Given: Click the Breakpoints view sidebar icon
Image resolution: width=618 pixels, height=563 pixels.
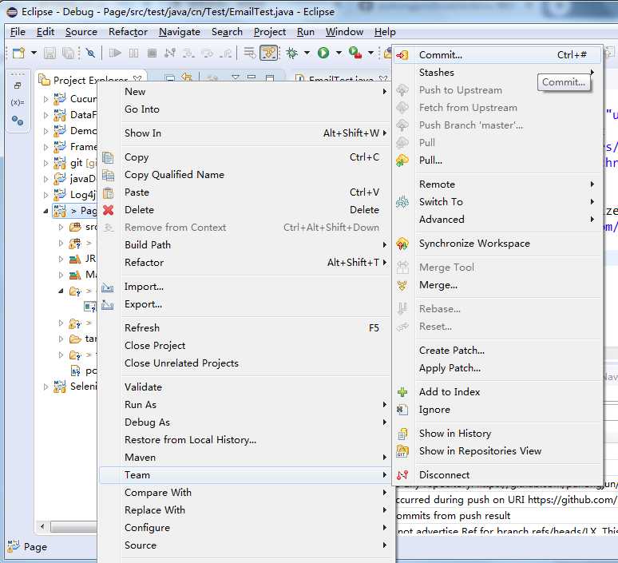Looking at the screenshot, I should click(18, 121).
